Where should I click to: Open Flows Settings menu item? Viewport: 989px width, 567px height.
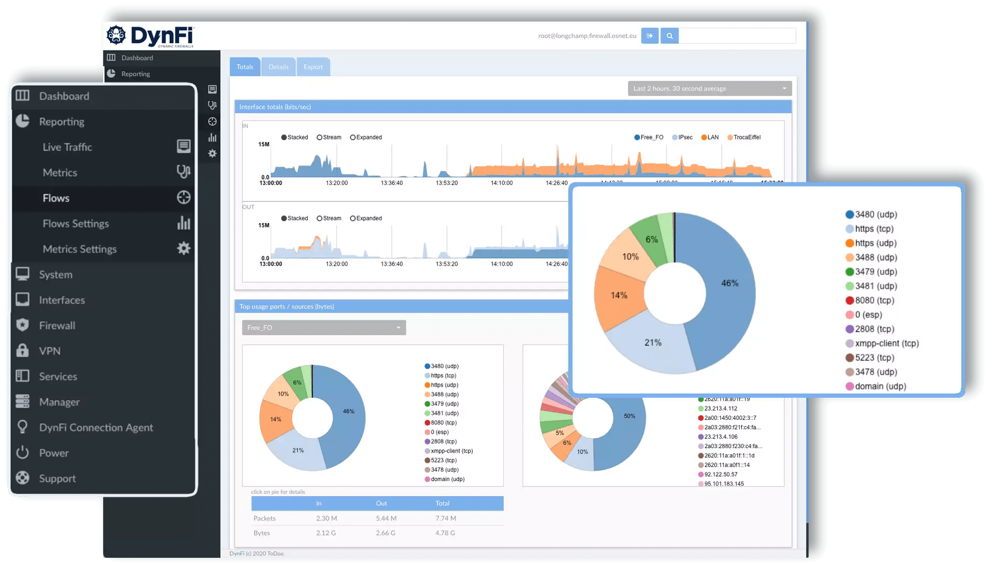(76, 225)
